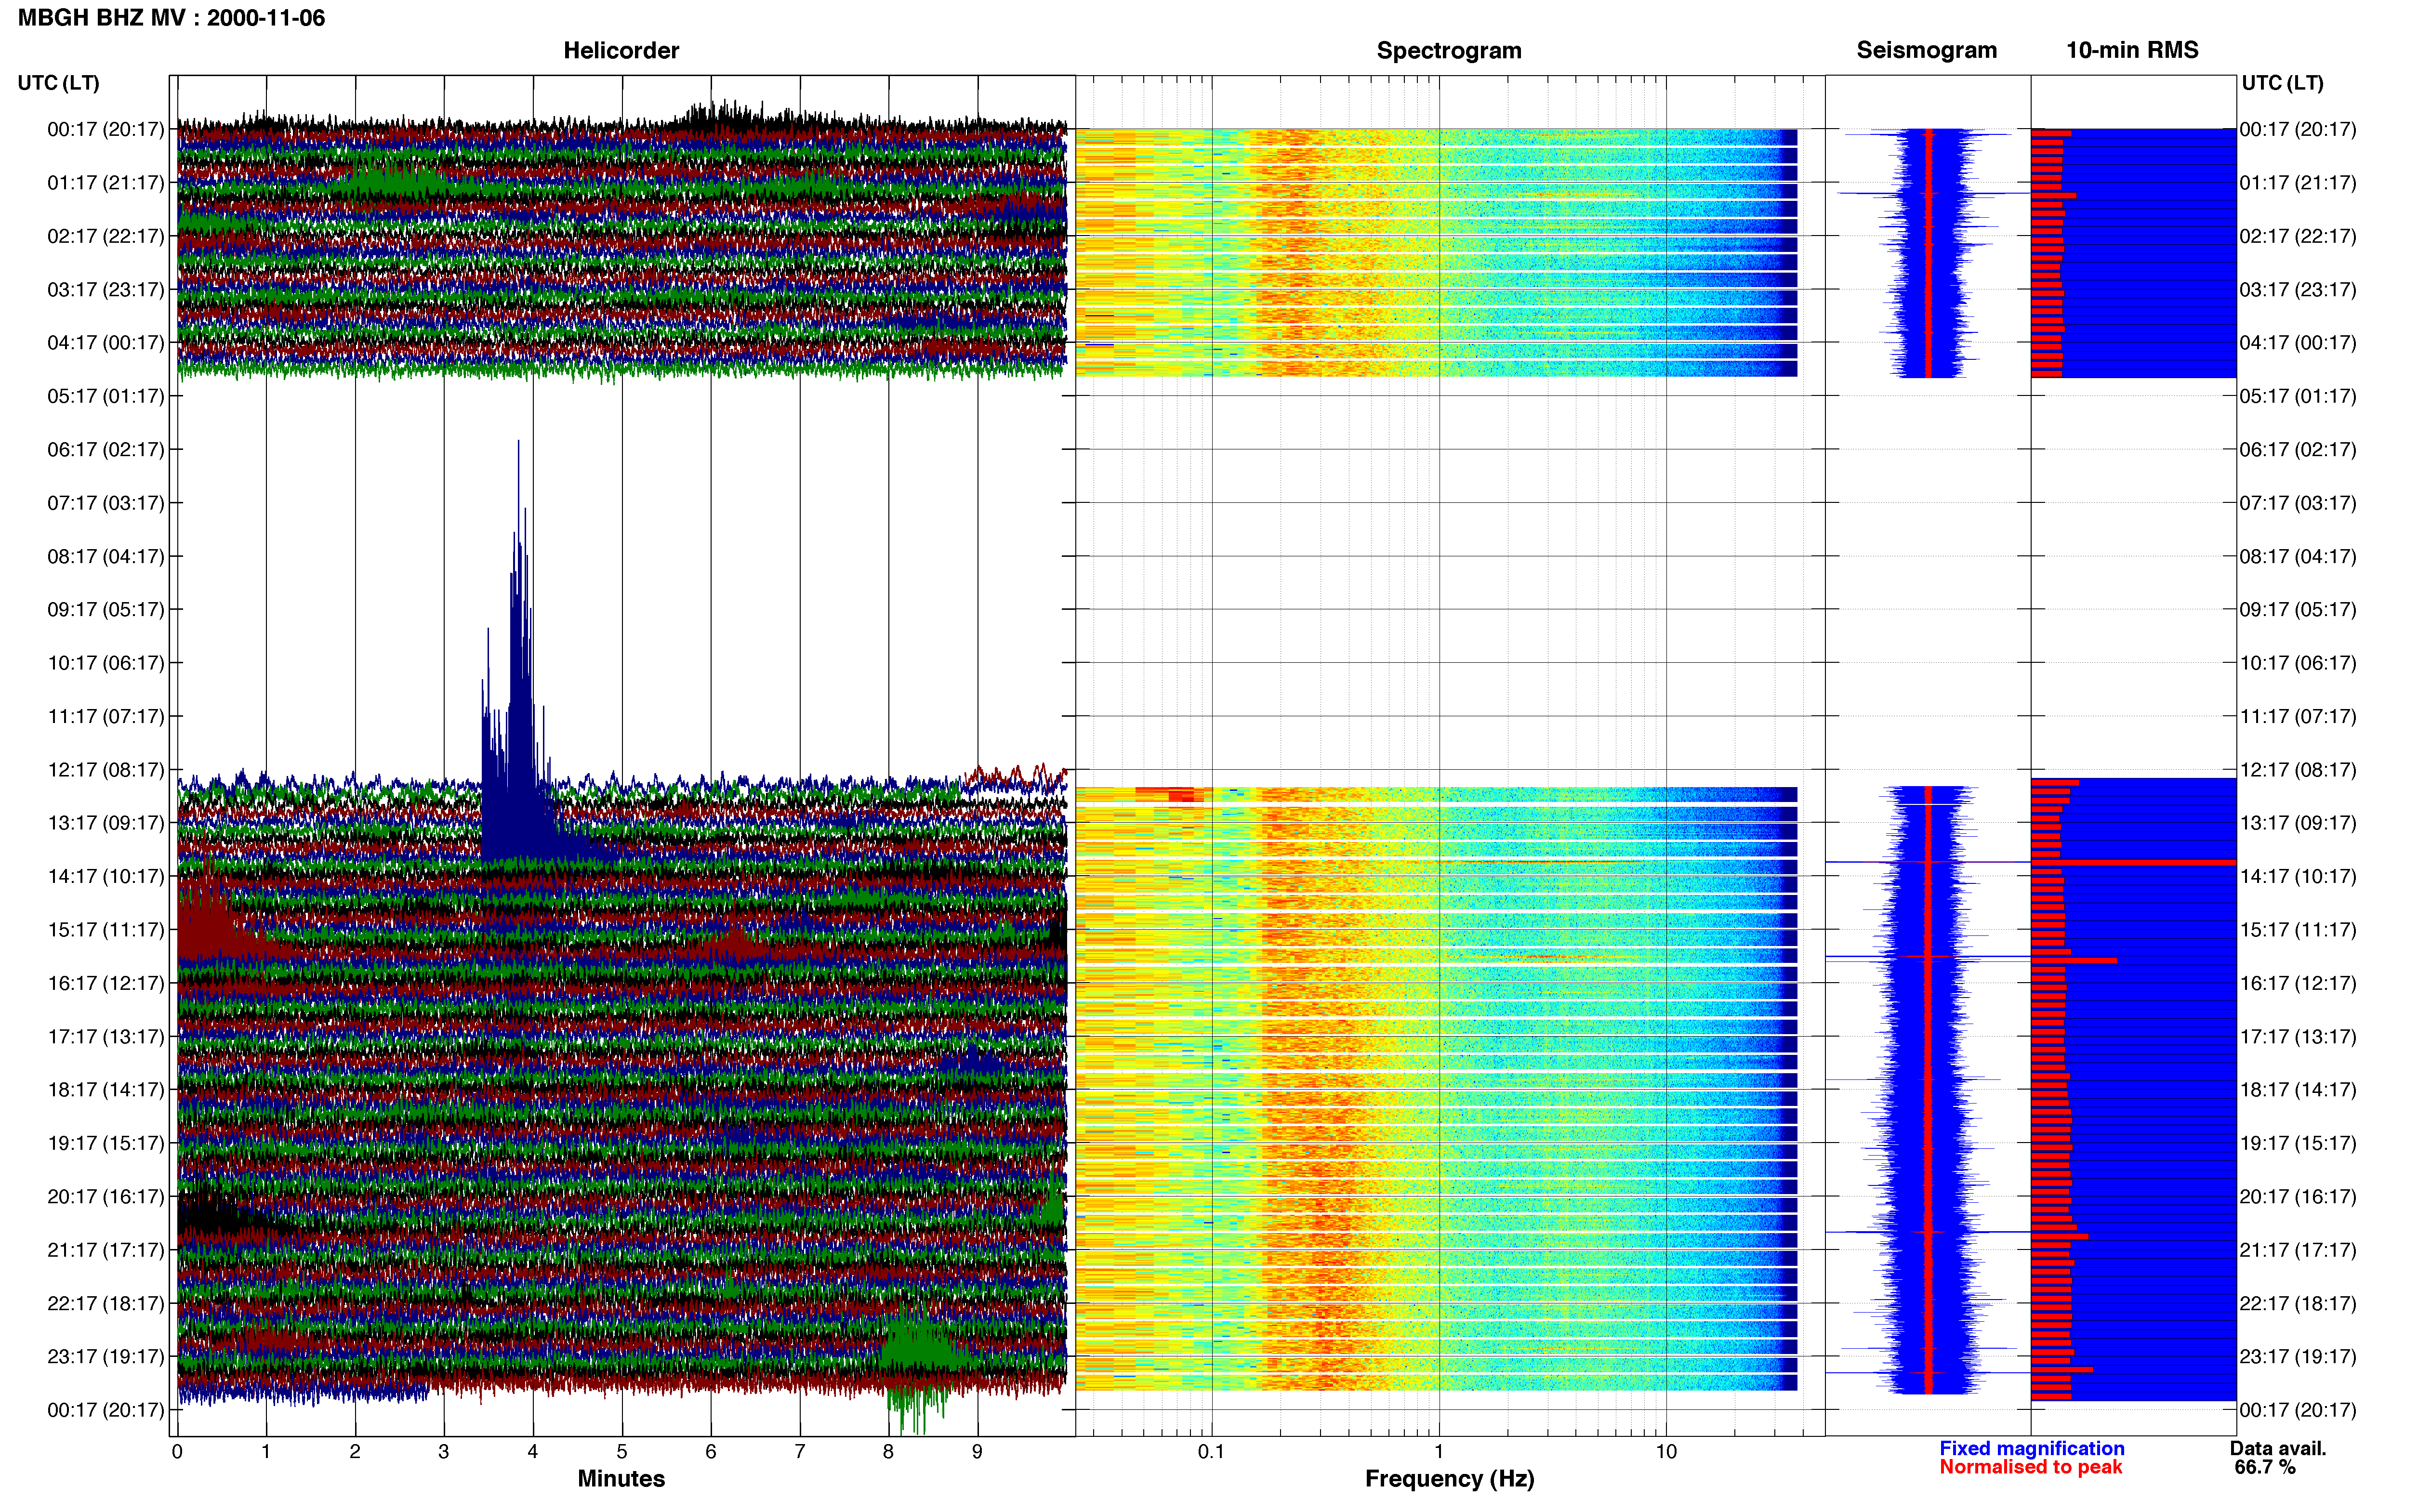The width and height of the screenshot is (2418, 1512).
Task: Click the left time label 15:17 (11:17)
Action: click(x=106, y=930)
